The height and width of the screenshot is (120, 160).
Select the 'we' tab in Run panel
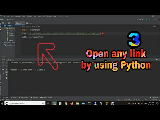[10, 59]
